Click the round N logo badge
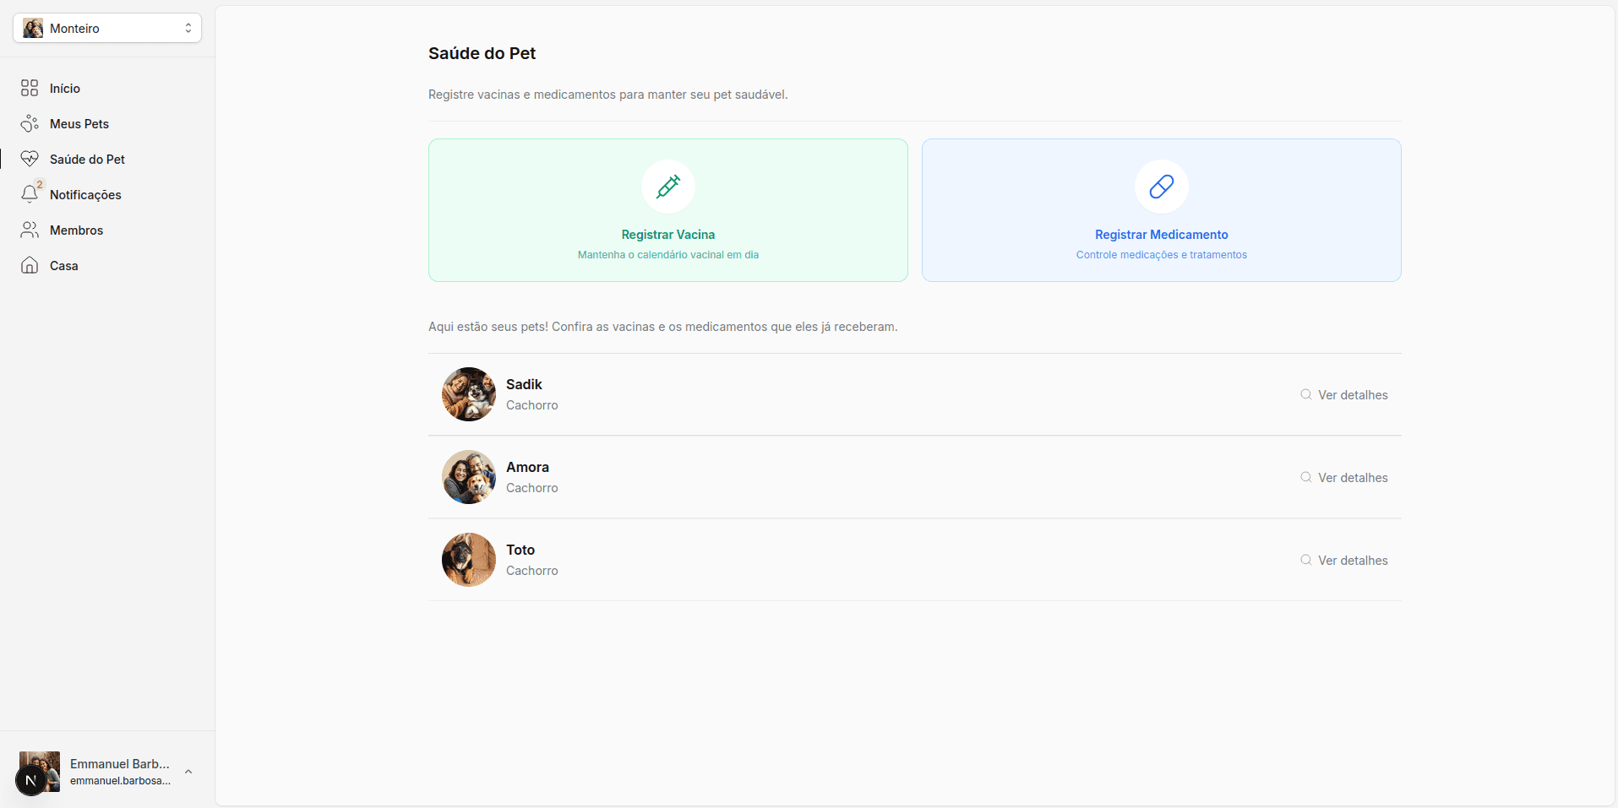The image size is (1618, 808). (x=30, y=780)
